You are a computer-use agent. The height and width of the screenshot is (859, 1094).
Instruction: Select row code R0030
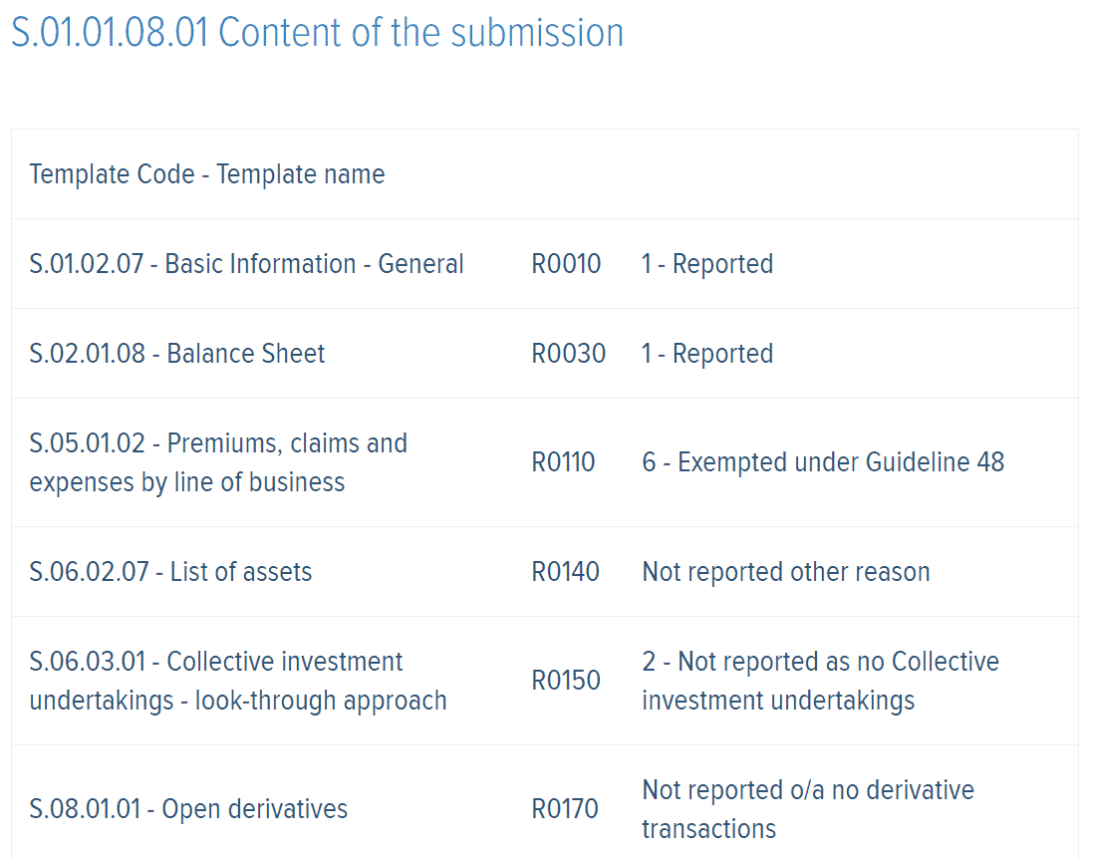point(569,353)
